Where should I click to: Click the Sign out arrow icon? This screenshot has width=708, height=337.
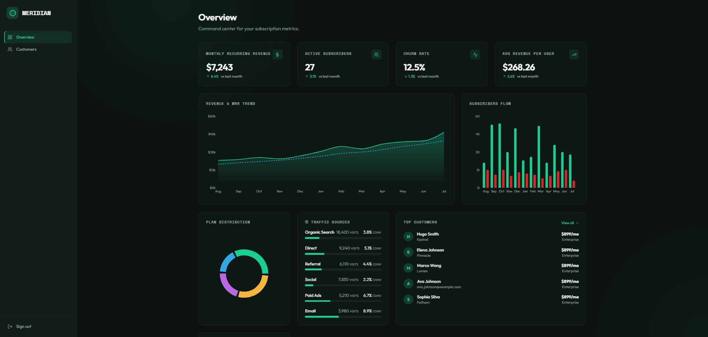[10, 326]
